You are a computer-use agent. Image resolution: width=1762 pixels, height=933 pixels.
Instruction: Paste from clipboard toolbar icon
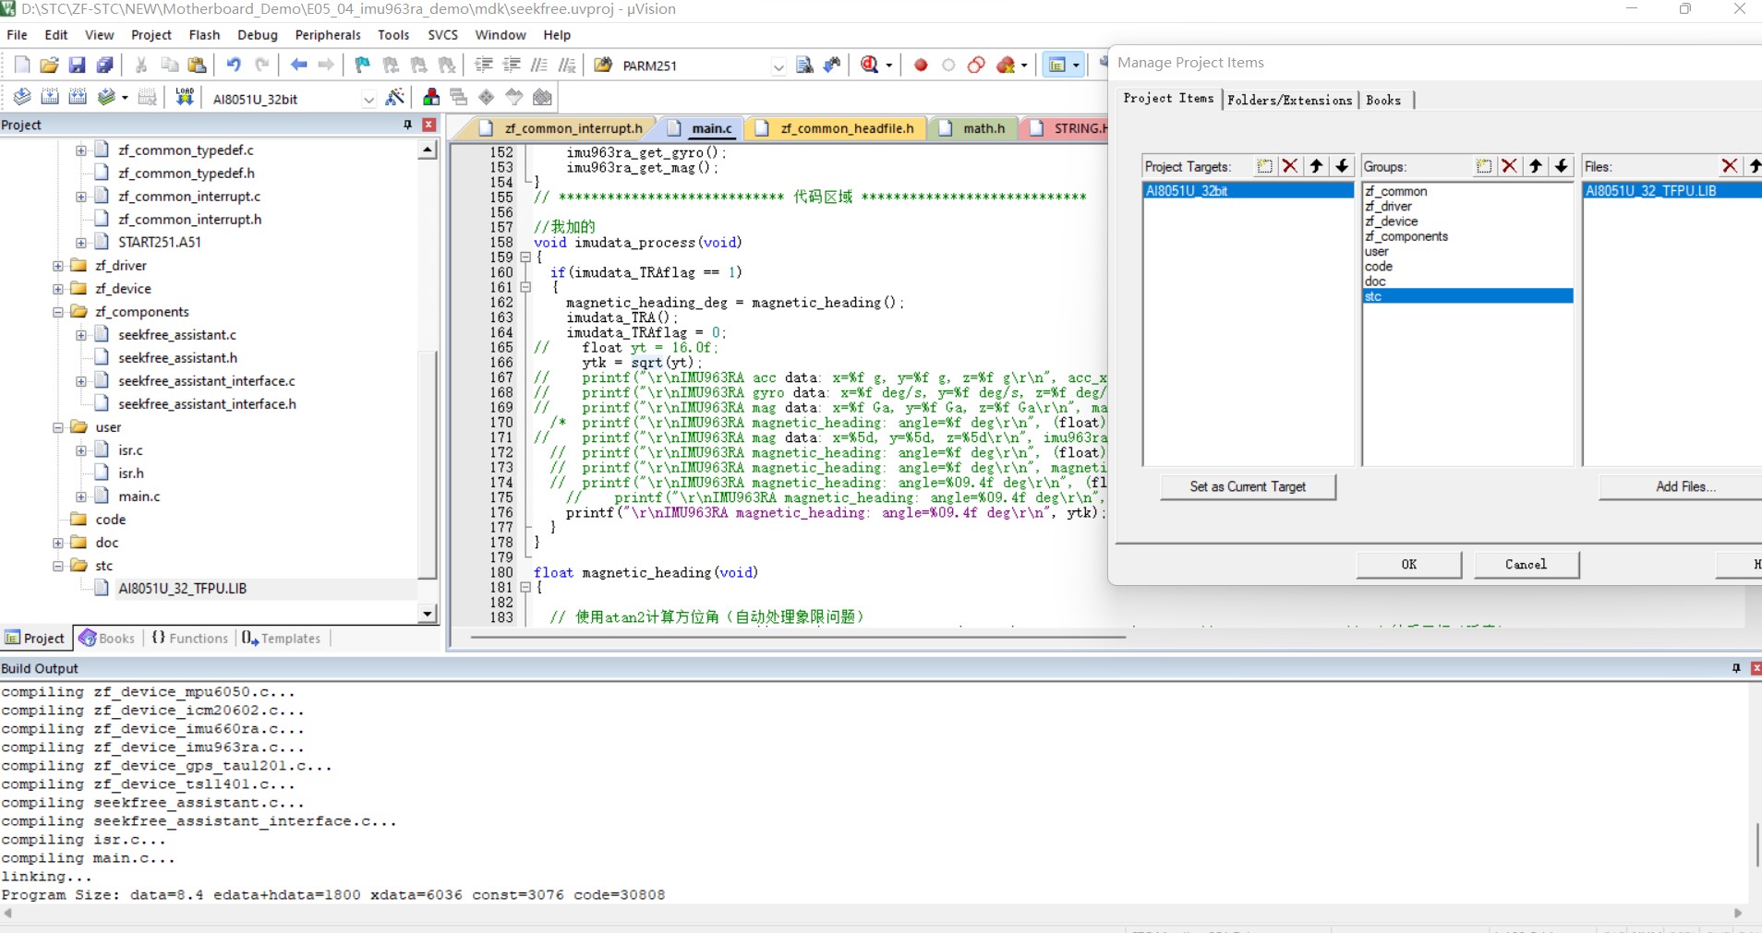point(197,65)
